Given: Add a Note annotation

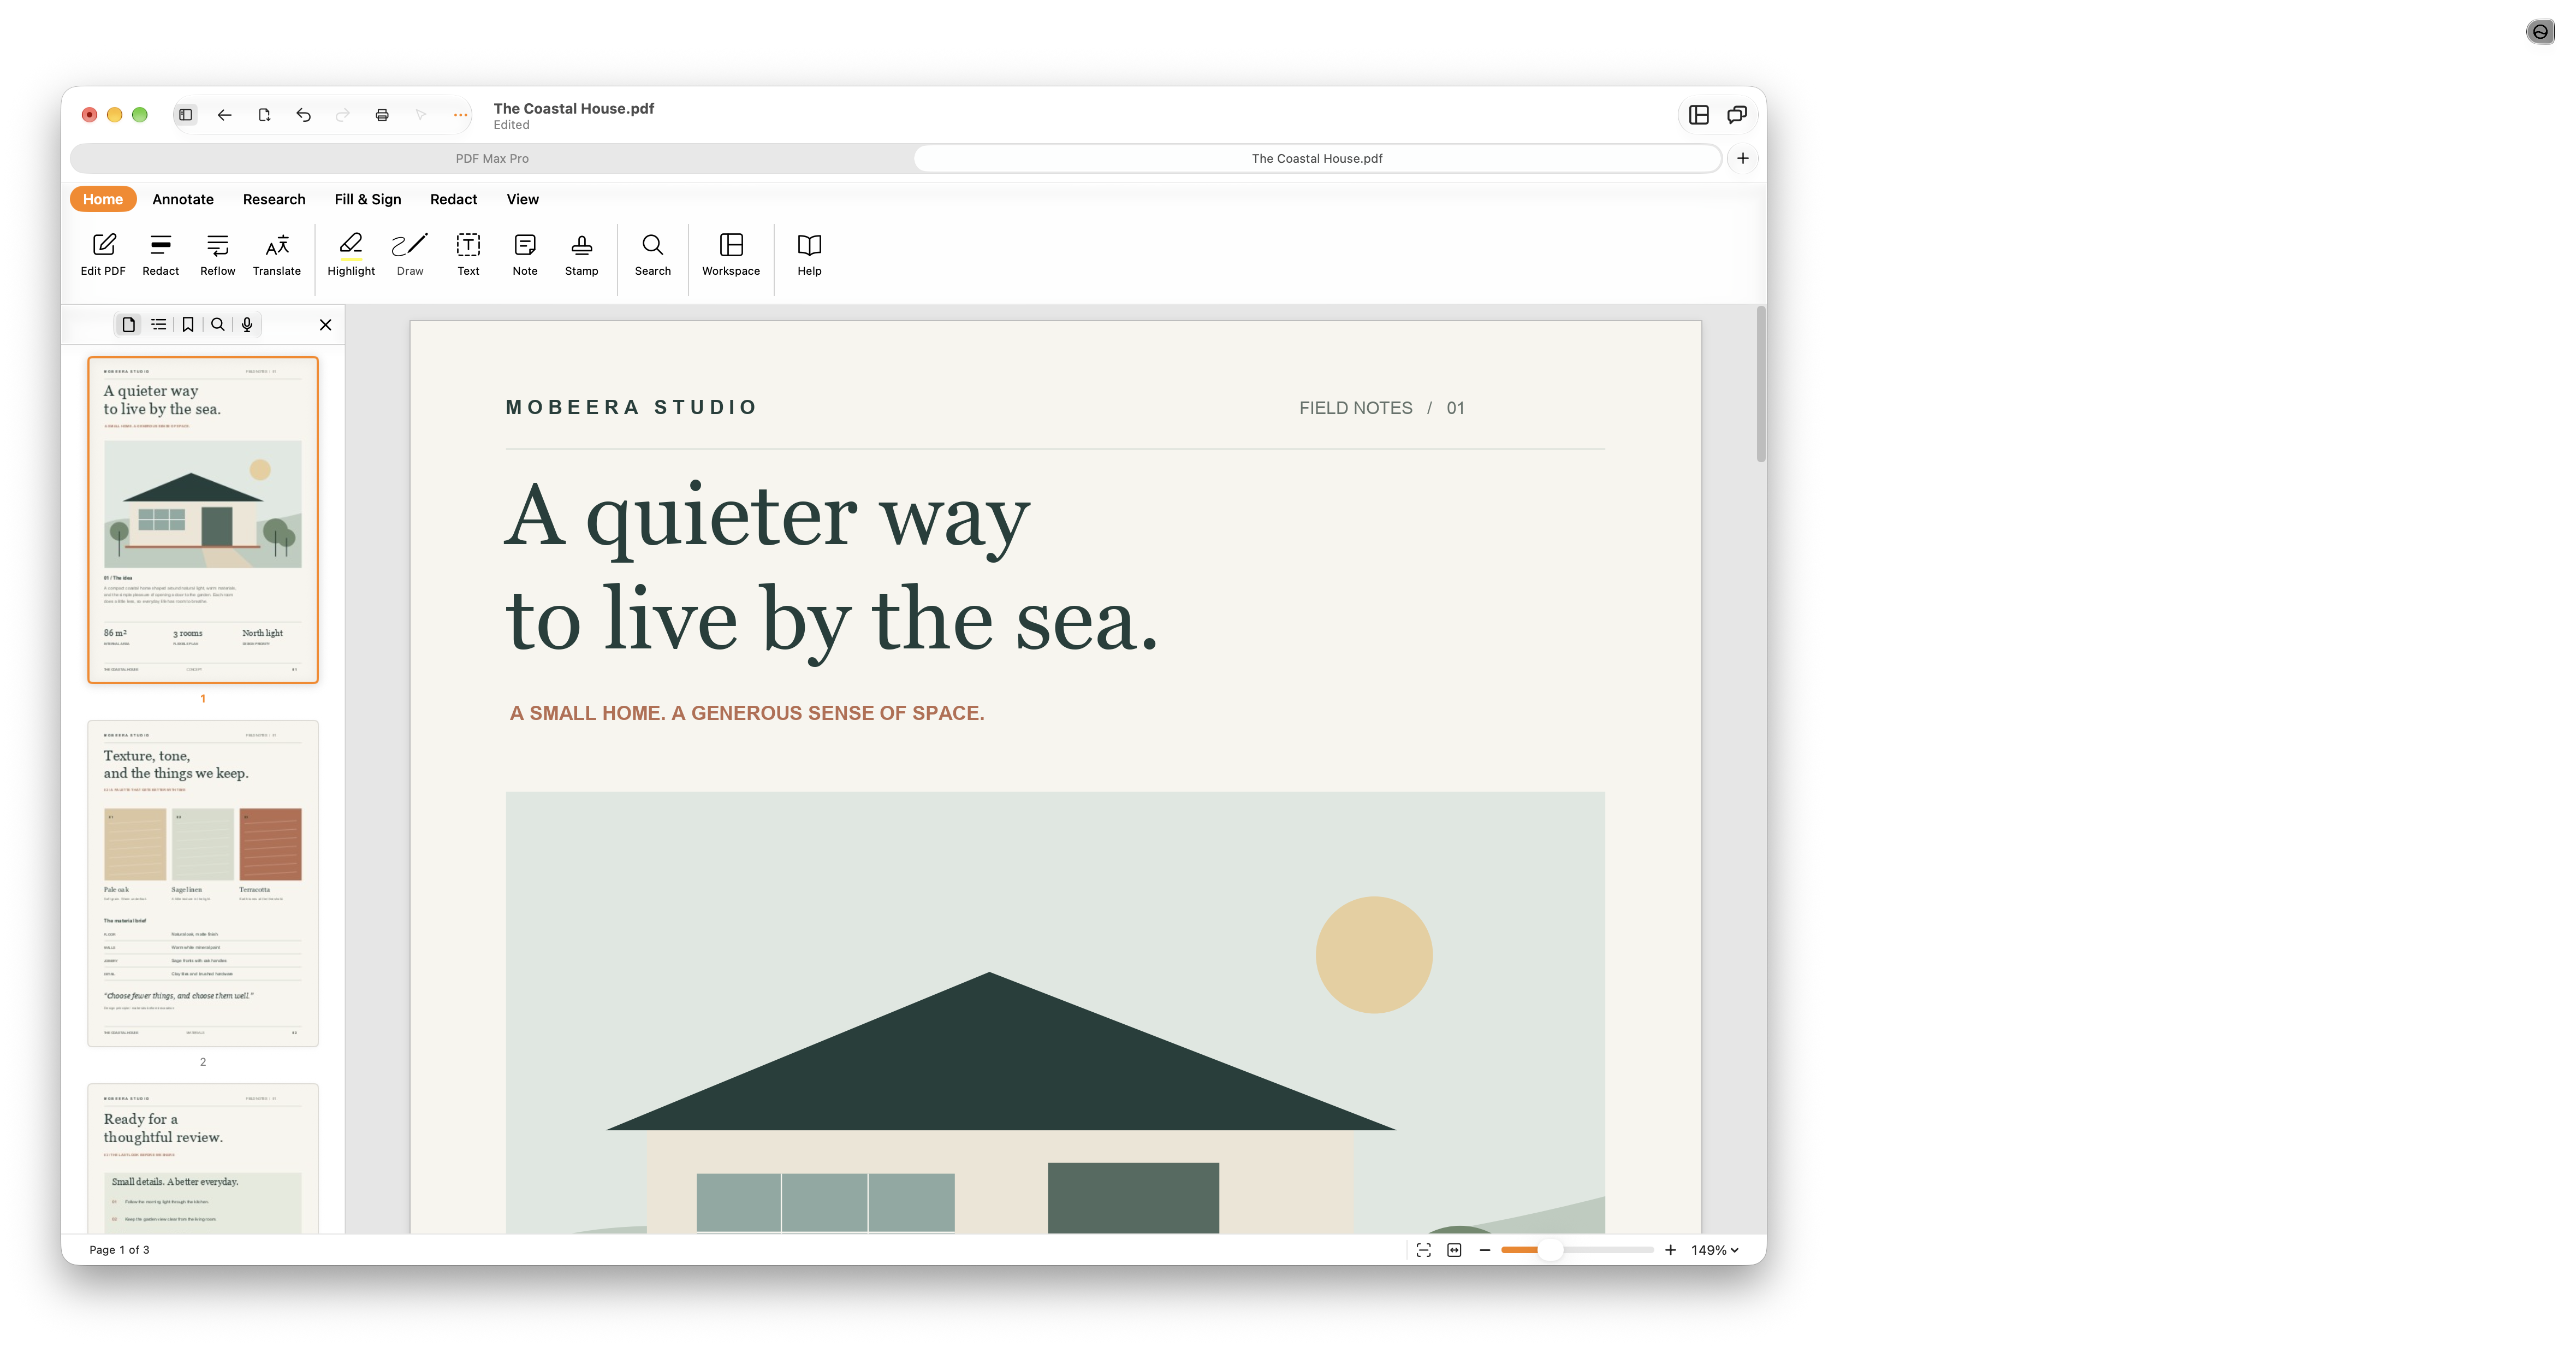Looking at the screenshot, I should click(x=525, y=255).
